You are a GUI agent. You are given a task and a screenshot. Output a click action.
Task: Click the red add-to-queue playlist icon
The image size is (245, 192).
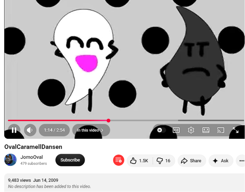[x=118, y=160]
